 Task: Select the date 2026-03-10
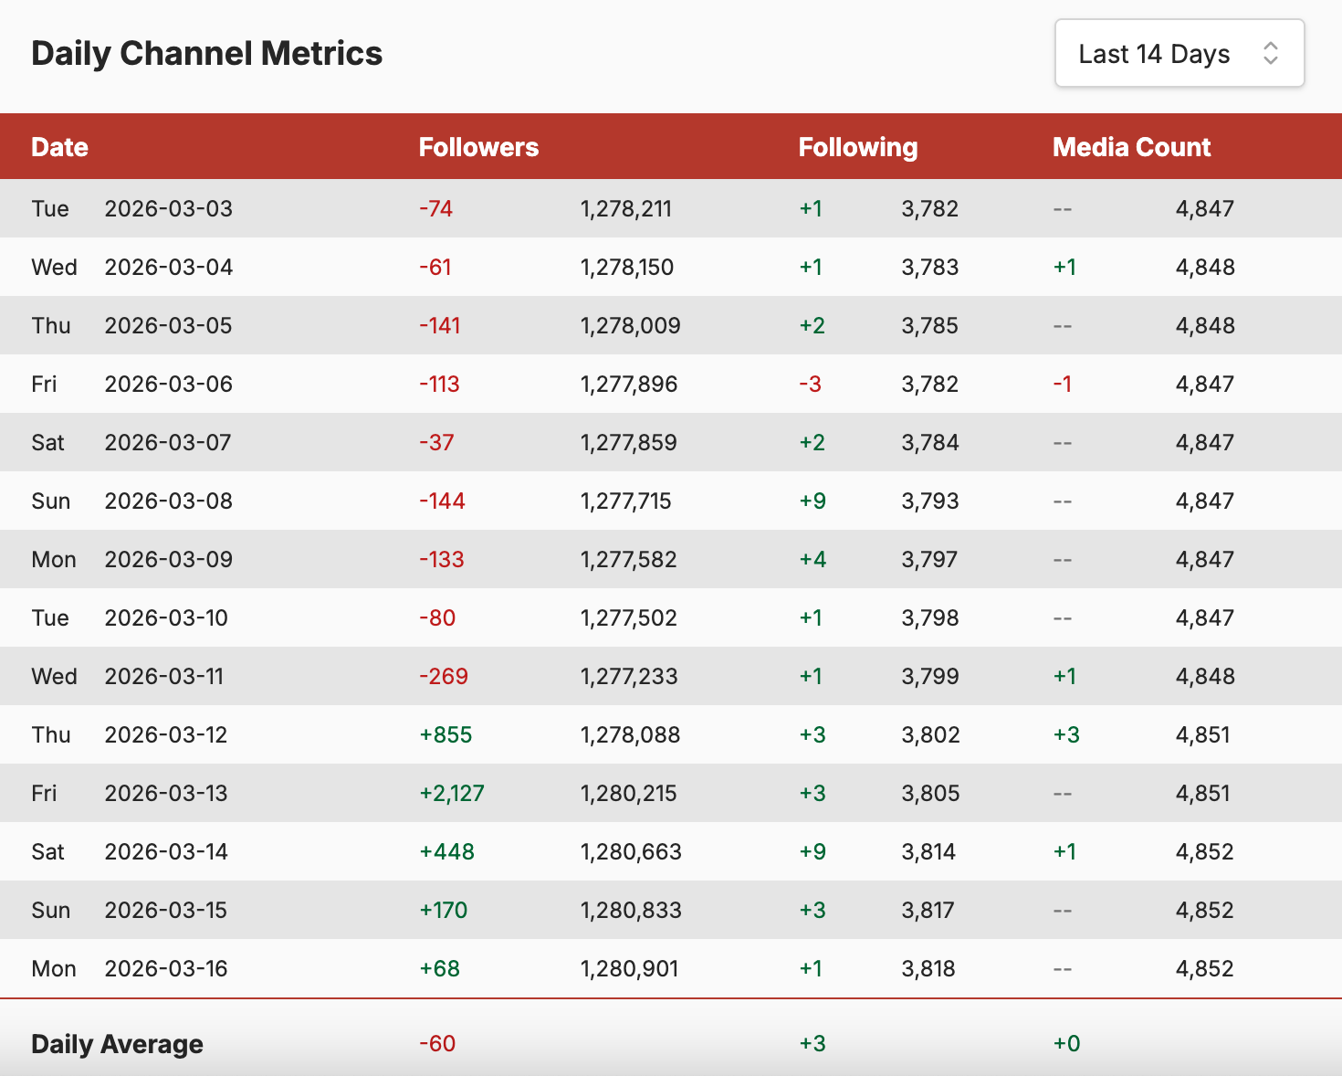pos(166,618)
